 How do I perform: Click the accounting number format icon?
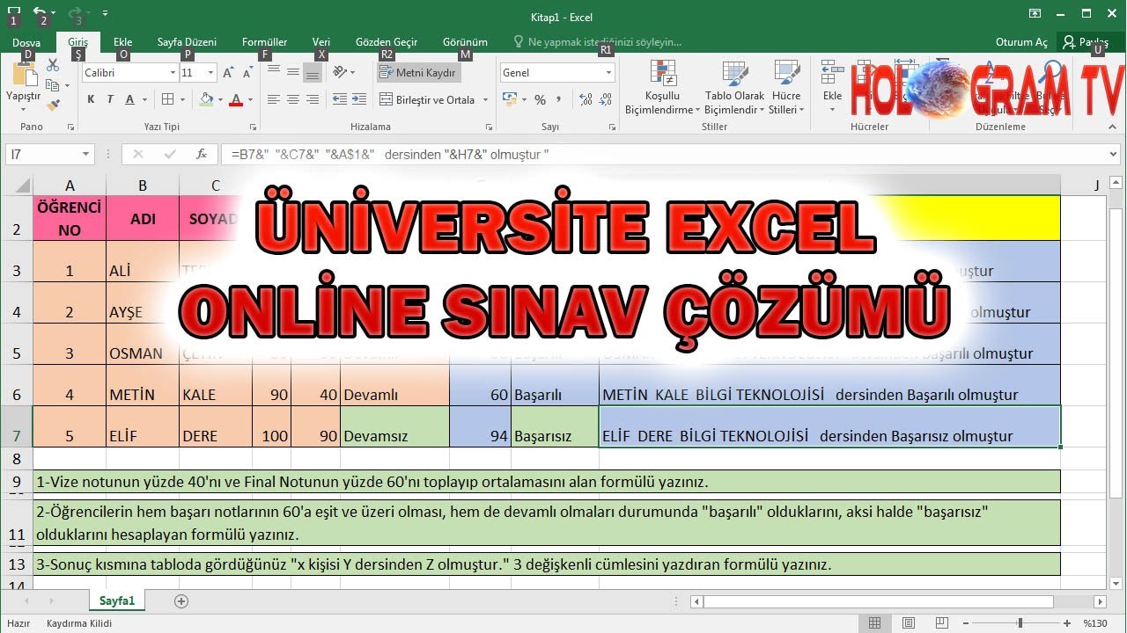510,99
